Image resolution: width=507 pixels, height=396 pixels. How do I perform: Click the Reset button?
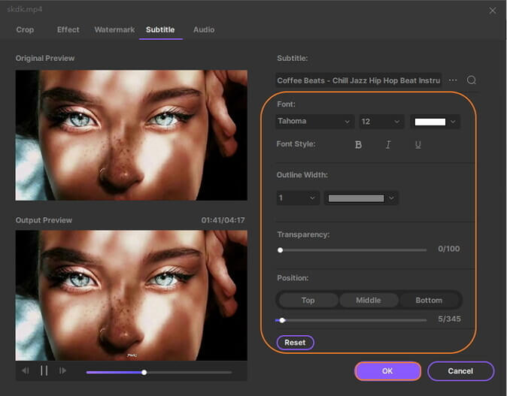coord(295,343)
